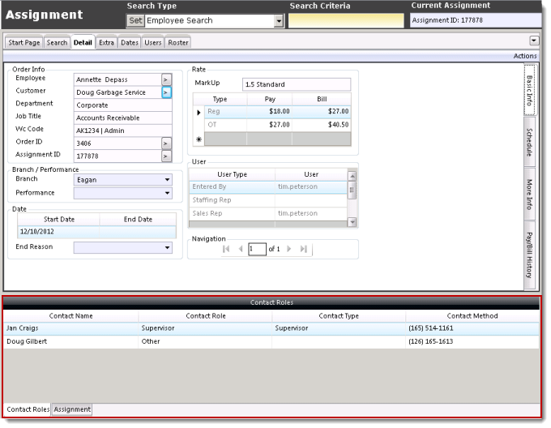Open the tab strip dropdown menu at right

[534, 41]
